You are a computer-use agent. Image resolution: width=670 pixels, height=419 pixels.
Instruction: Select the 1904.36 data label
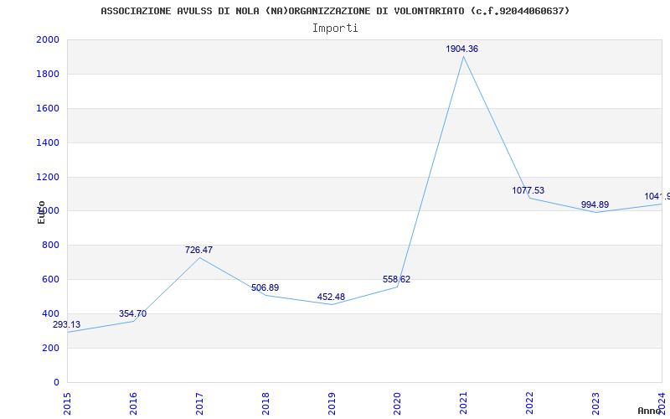[x=462, y=49]
